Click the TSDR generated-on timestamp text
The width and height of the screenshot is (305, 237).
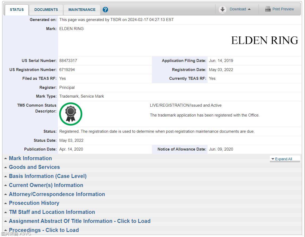tap(117, 20)
